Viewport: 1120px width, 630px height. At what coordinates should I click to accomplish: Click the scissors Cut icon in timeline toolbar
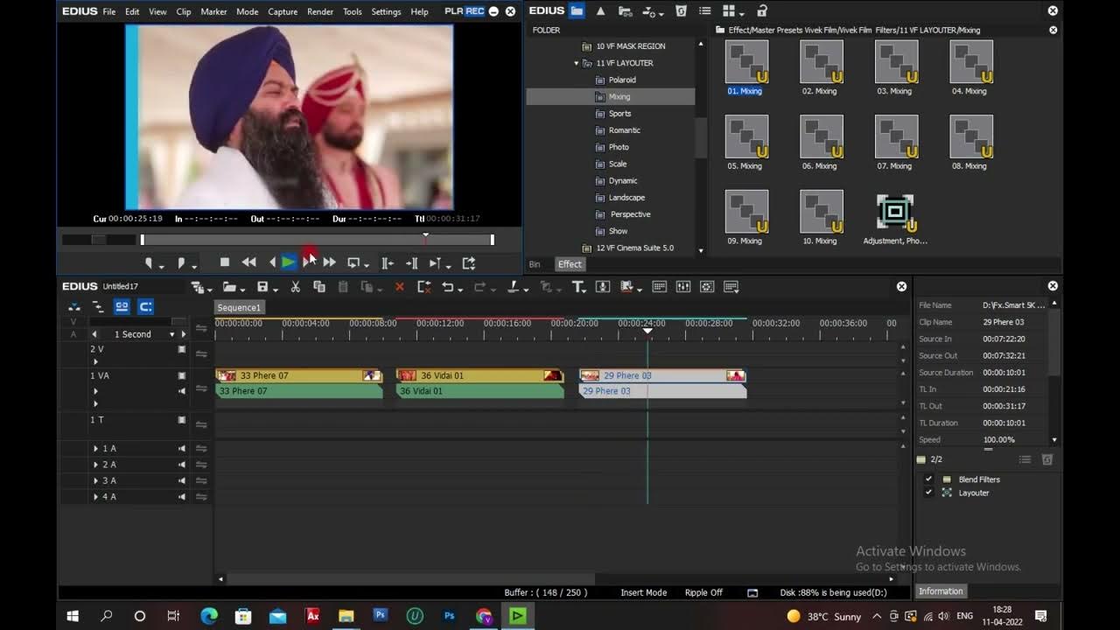click(x=296, y=287)
